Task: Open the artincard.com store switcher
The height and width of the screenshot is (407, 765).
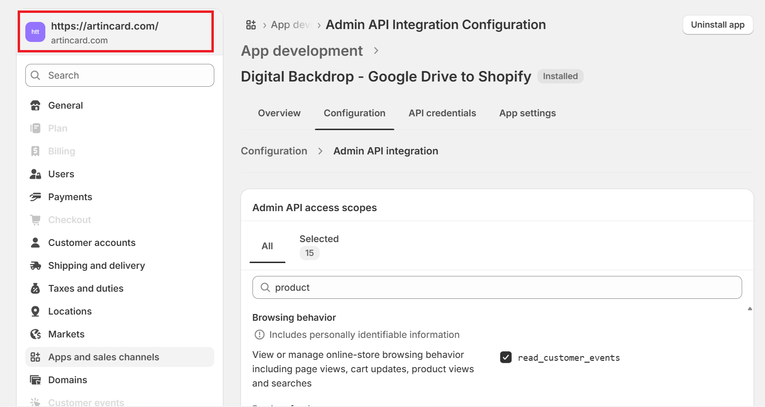Action: coord(115,32)
